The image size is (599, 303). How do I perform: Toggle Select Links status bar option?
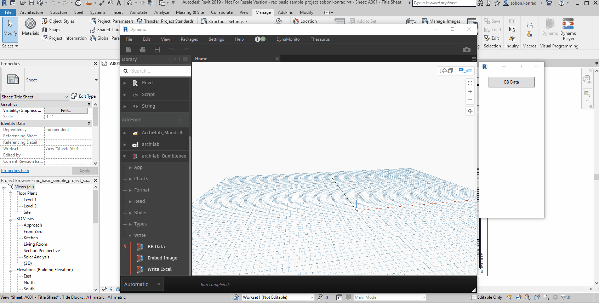(x=509, y=297)
